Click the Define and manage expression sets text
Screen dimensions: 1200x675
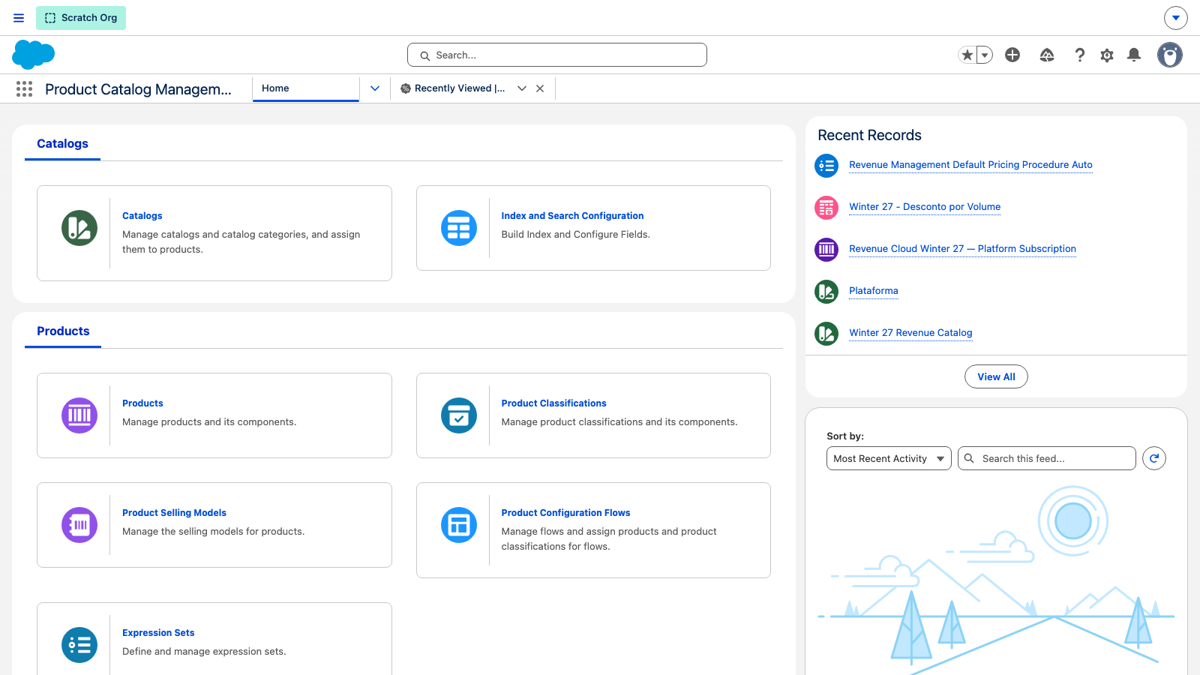204,652
